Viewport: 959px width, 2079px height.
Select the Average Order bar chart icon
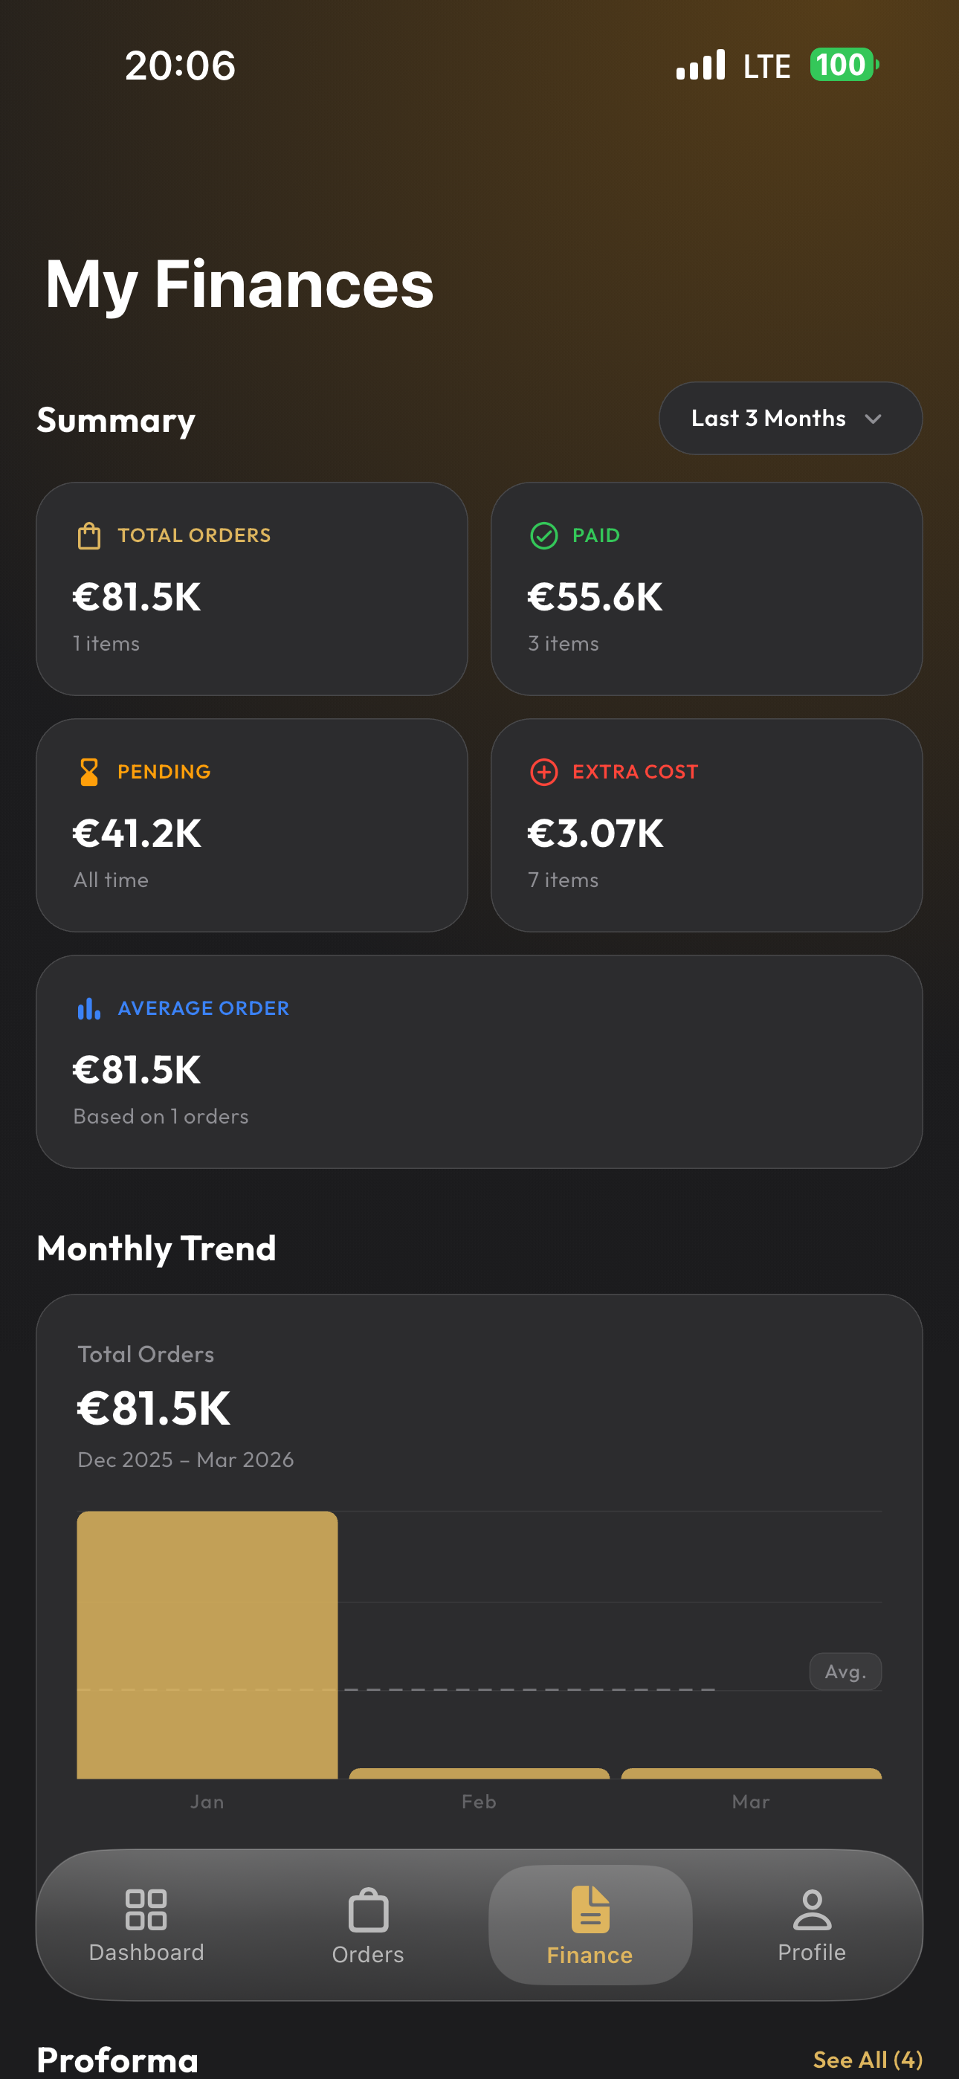point(88,1008)
